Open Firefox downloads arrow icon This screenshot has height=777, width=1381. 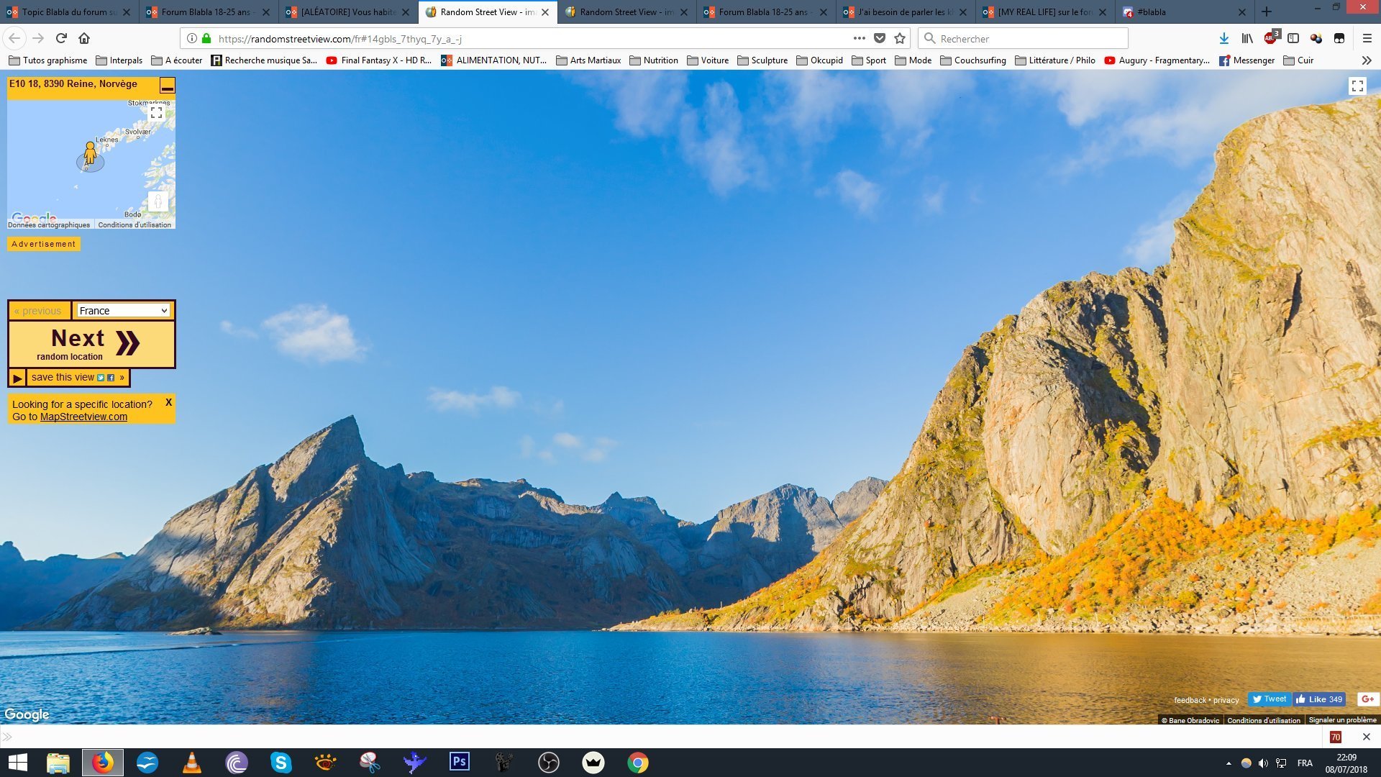pos(1223,39)
